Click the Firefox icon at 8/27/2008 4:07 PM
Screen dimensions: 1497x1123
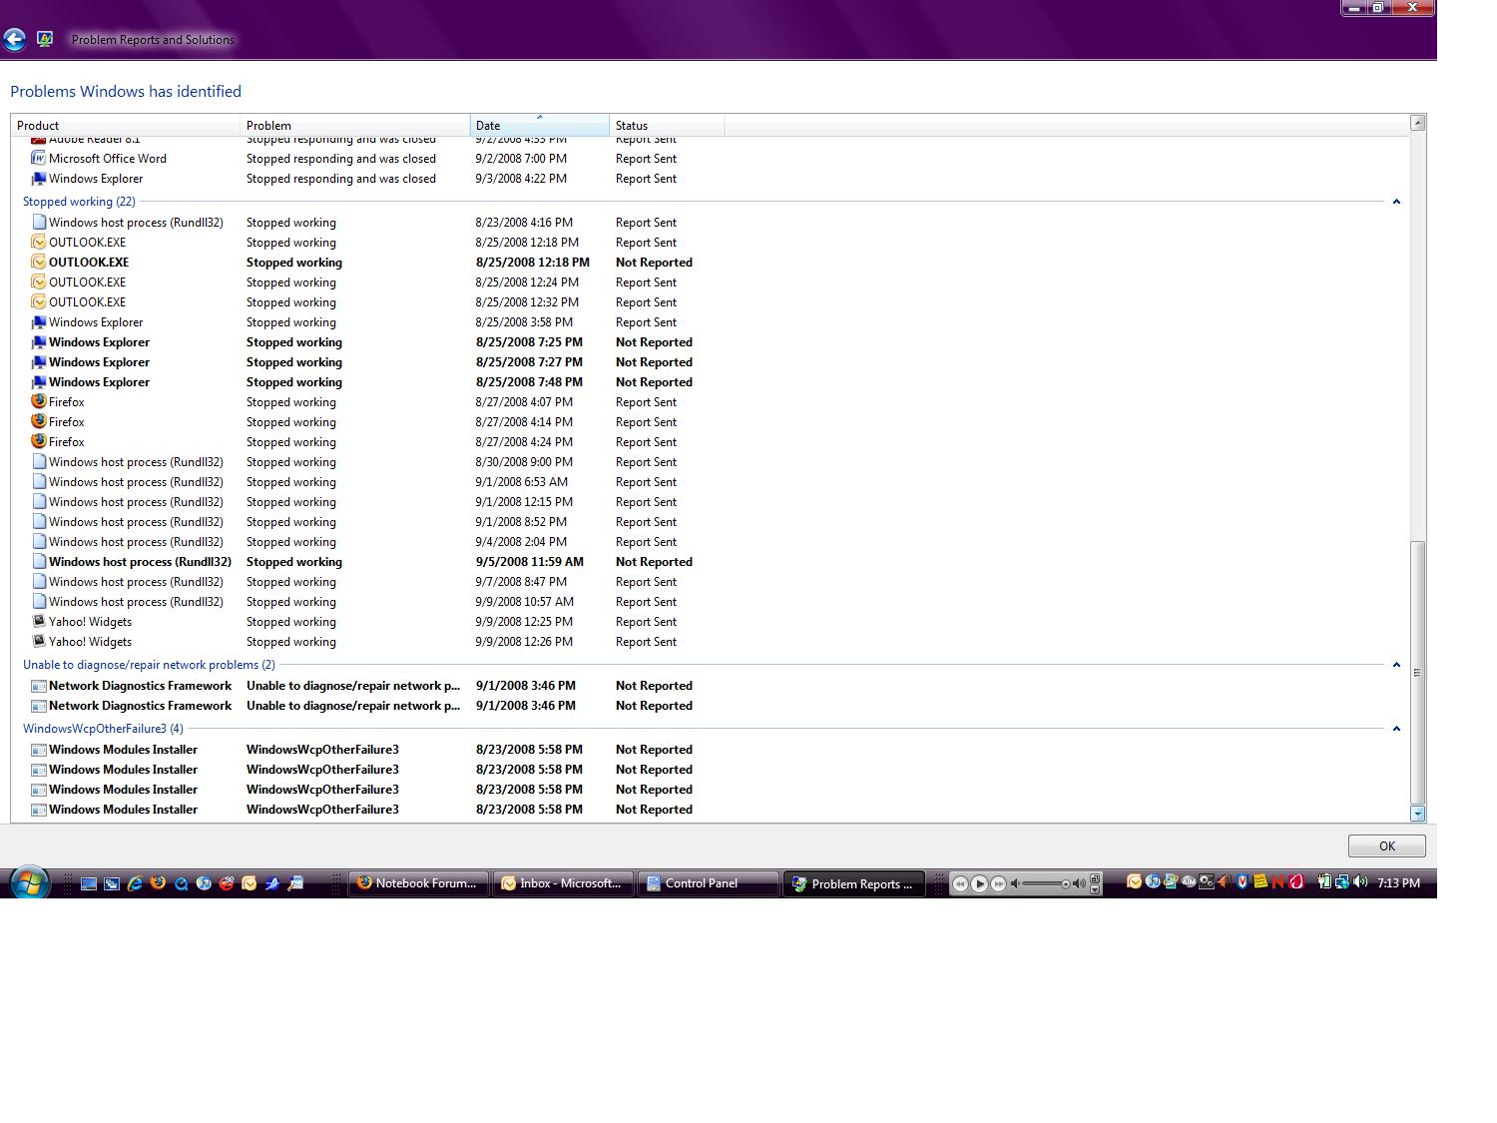[39, 401]
